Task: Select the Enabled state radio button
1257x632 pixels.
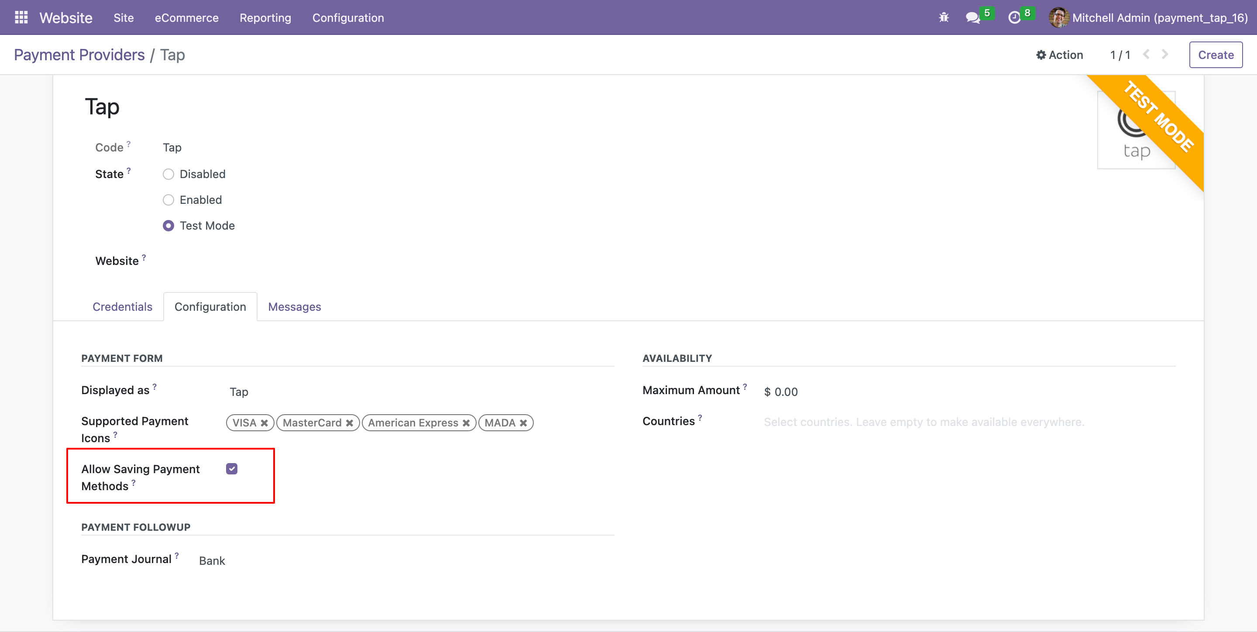Action: [x=168, y=200]
